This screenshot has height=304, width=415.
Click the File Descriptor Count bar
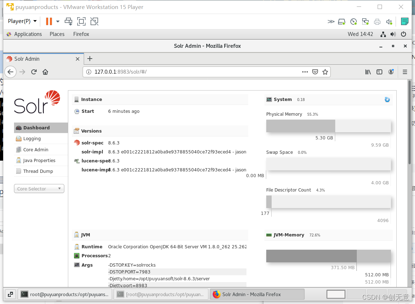[328, 202]
